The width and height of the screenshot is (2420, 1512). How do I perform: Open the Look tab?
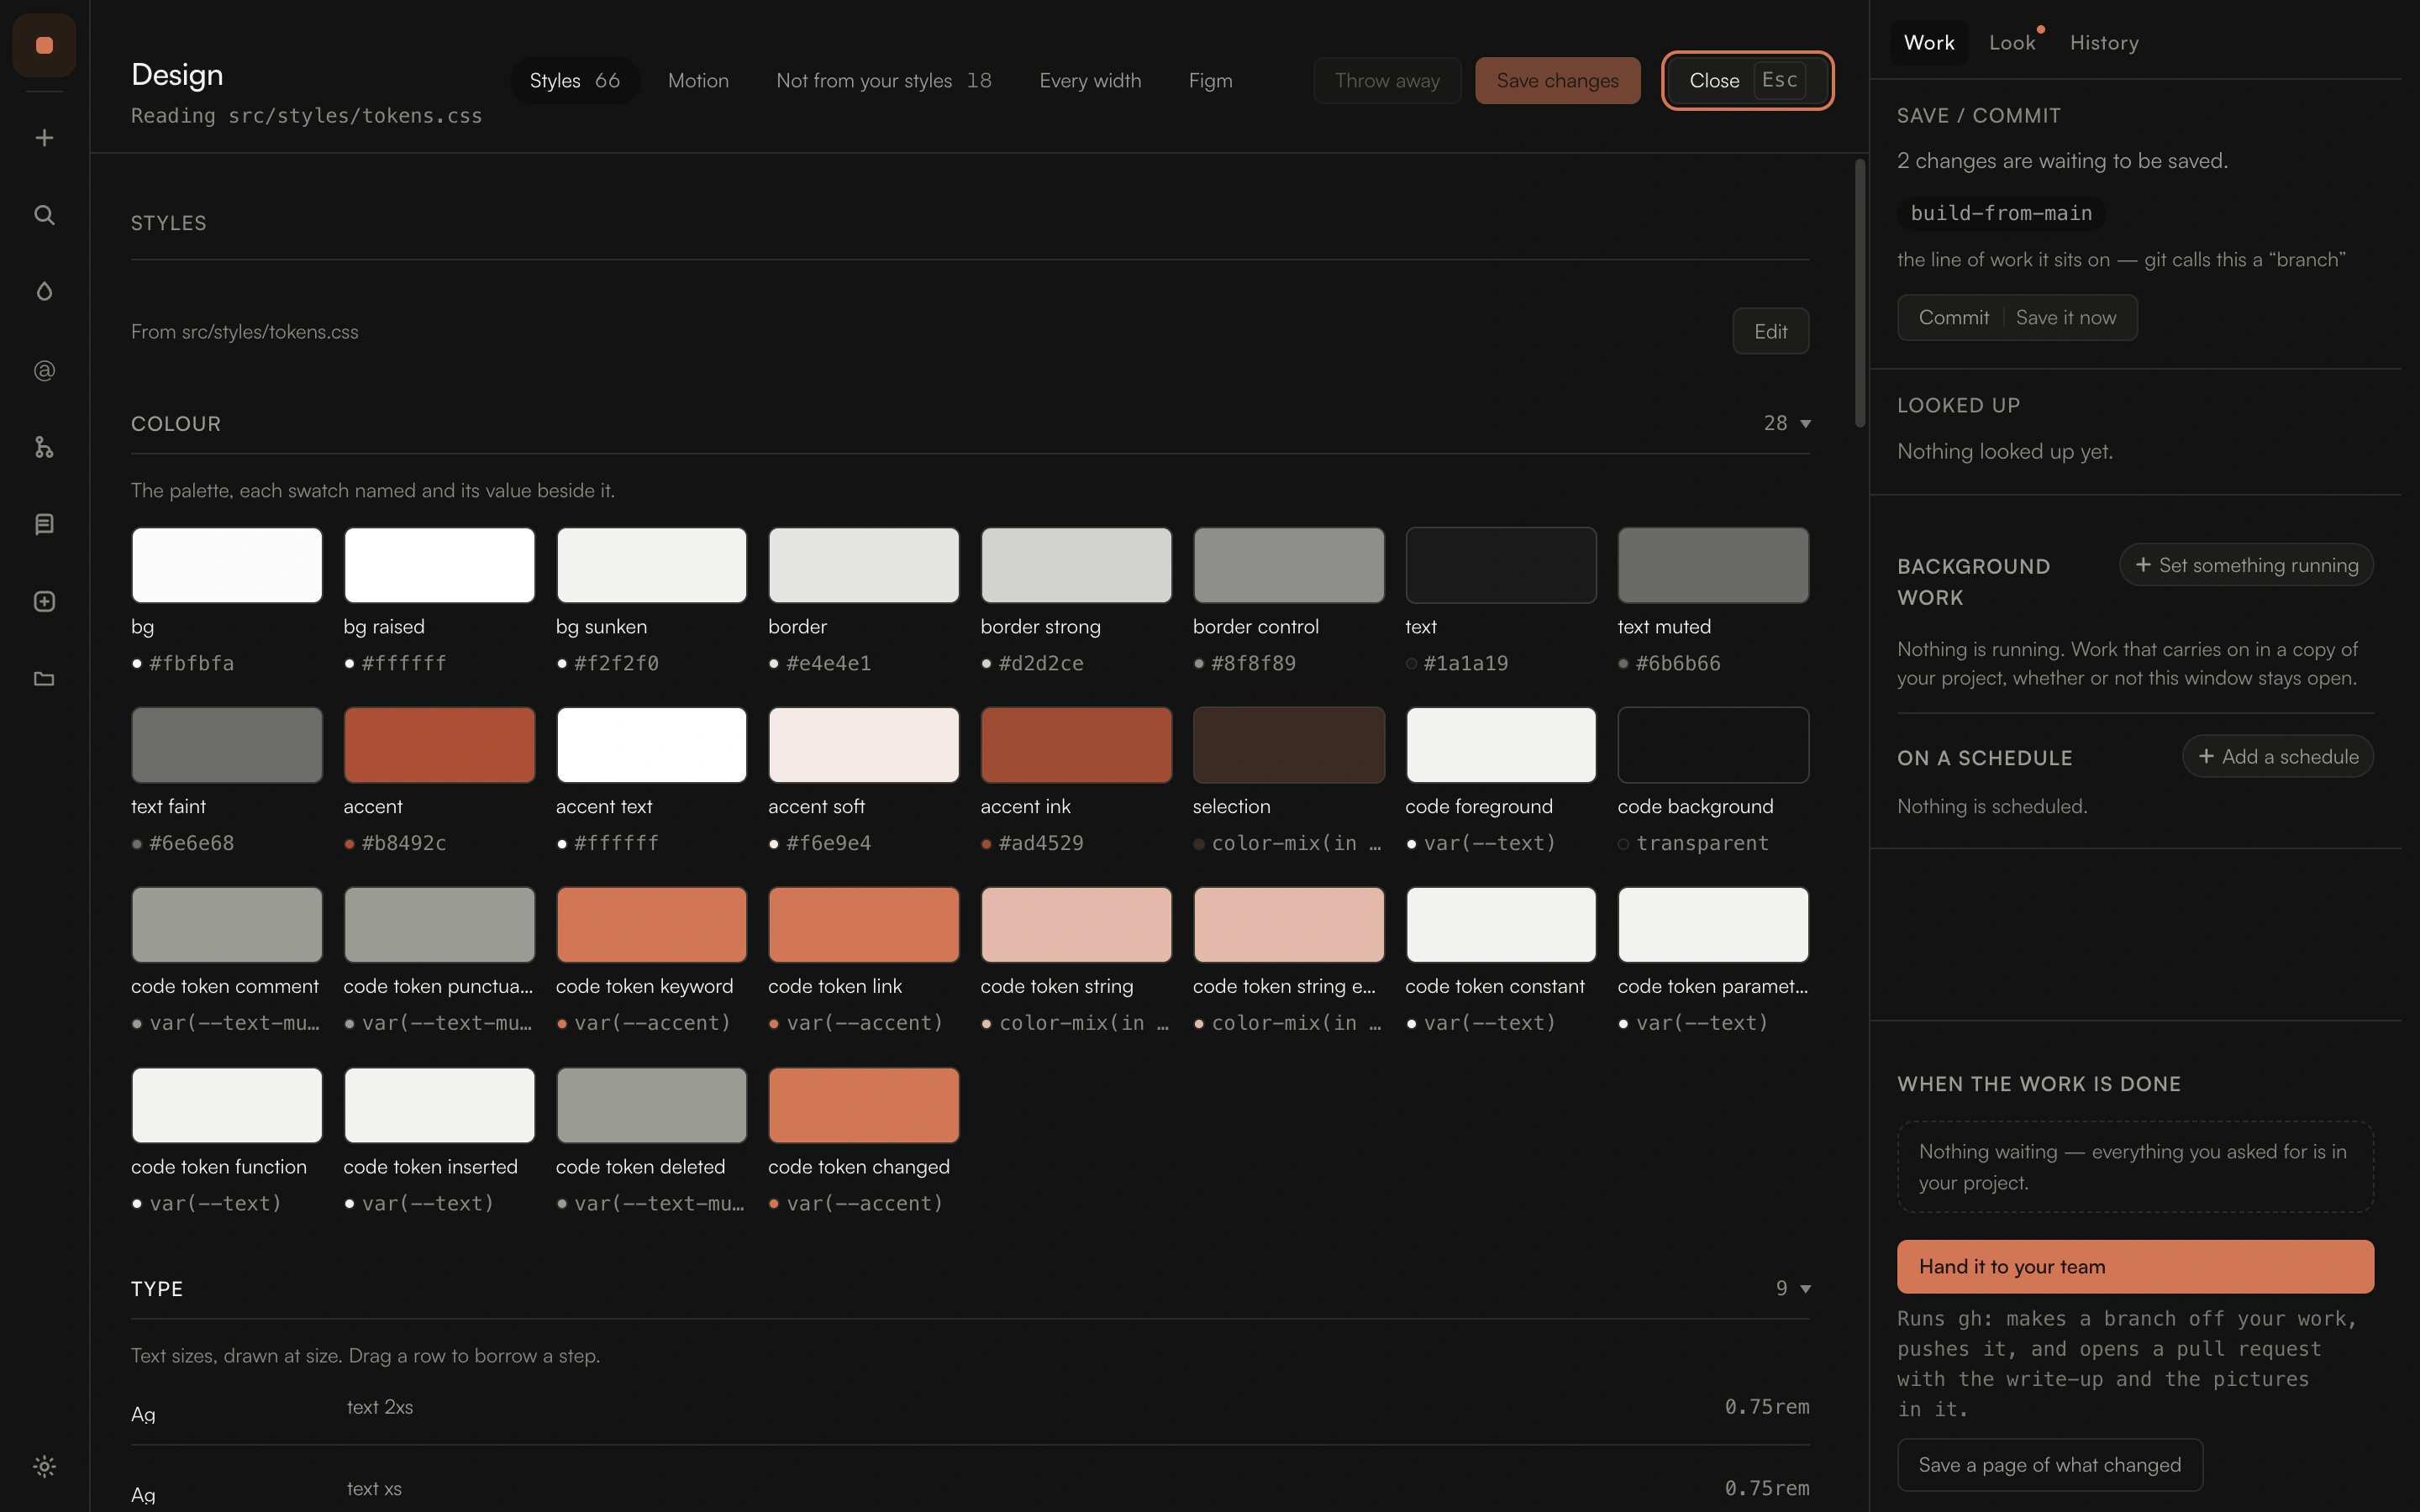tap(2012, 43)
